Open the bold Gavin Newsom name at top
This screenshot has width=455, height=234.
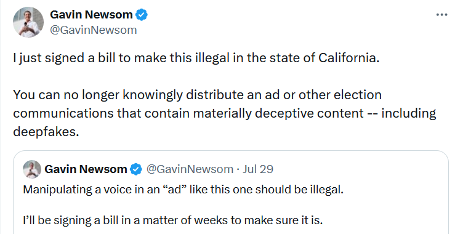click(x=91, y=15)
